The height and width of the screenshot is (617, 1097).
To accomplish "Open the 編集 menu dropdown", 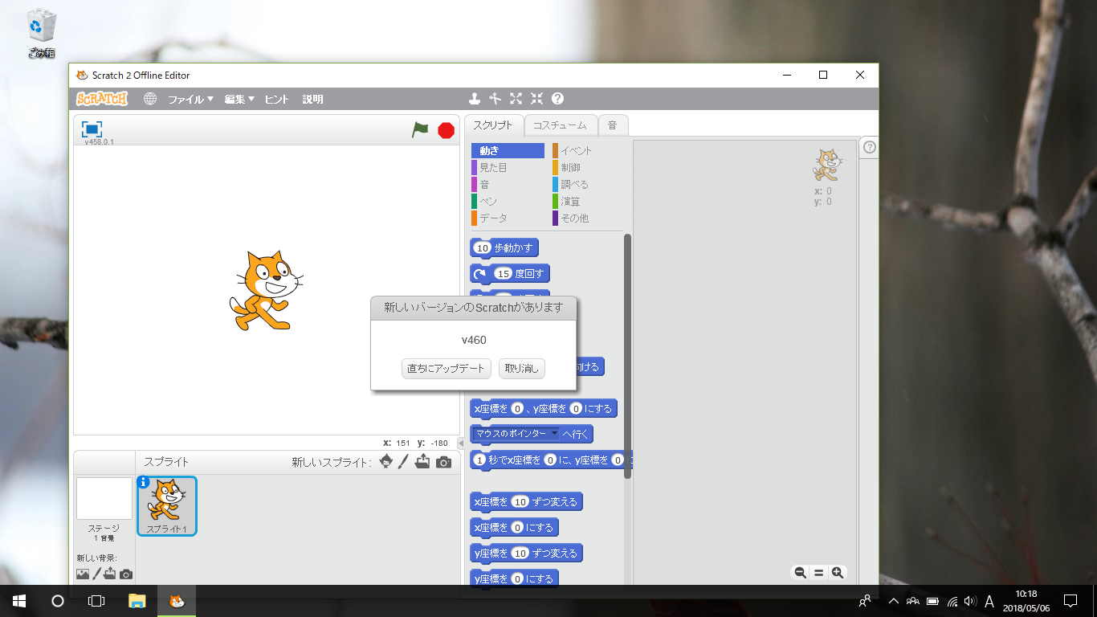I will pos(237,98).
